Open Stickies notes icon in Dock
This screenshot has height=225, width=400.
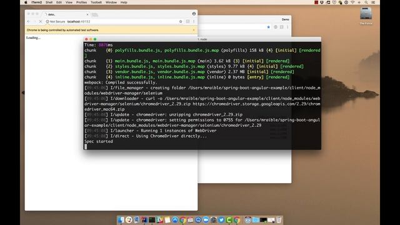coord(167,219)
